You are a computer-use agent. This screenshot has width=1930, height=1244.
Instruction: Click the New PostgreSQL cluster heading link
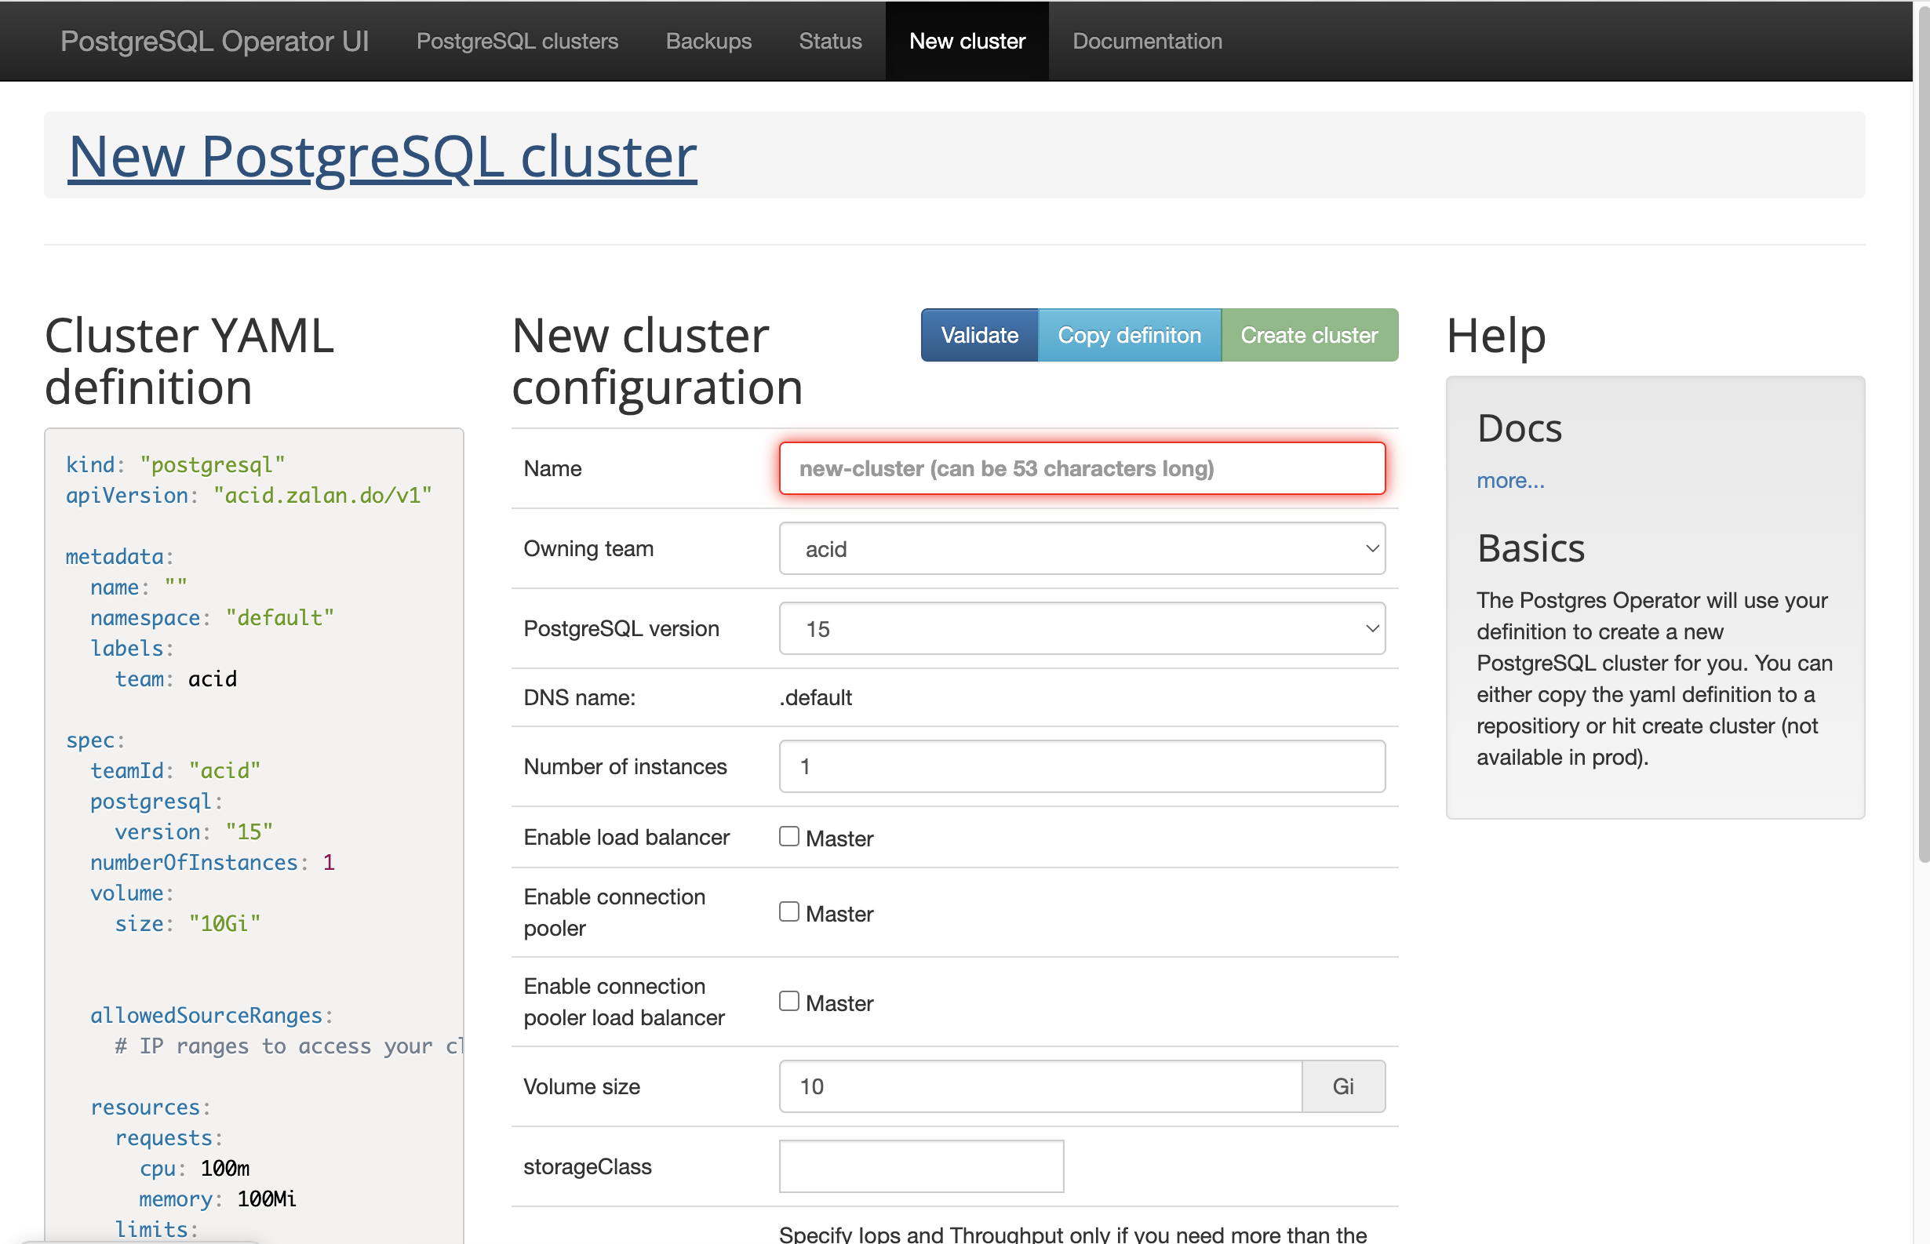click(x=382, y=155)
